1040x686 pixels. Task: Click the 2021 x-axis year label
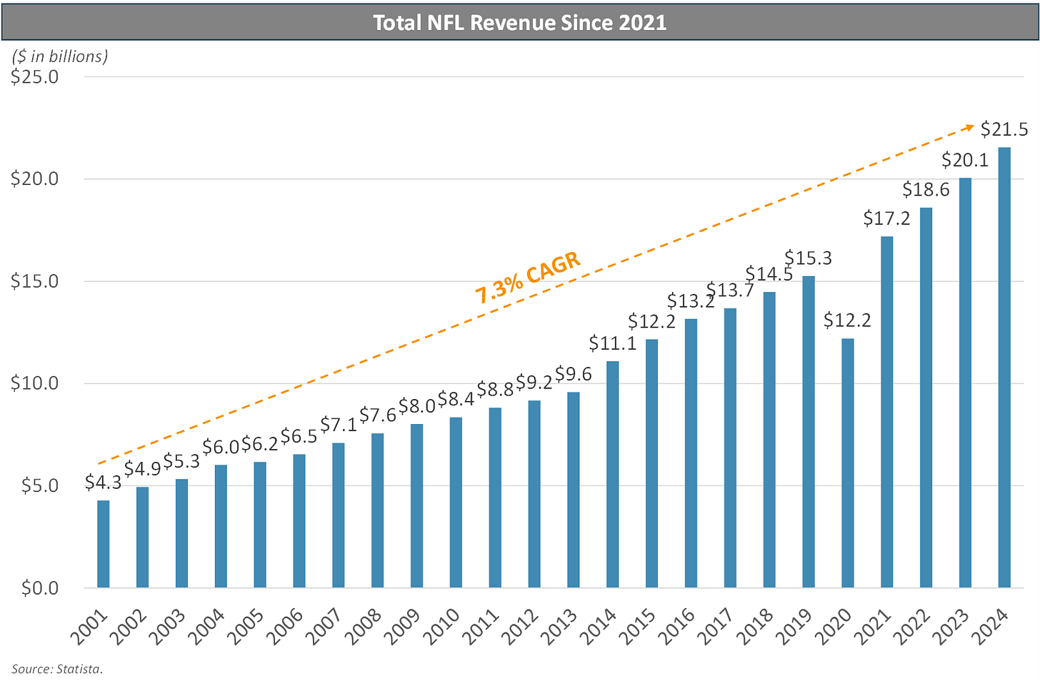coord(873,627)
